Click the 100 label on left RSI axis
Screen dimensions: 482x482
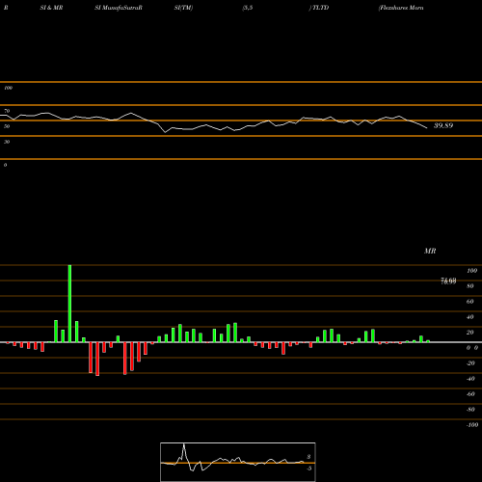(8, 88)
